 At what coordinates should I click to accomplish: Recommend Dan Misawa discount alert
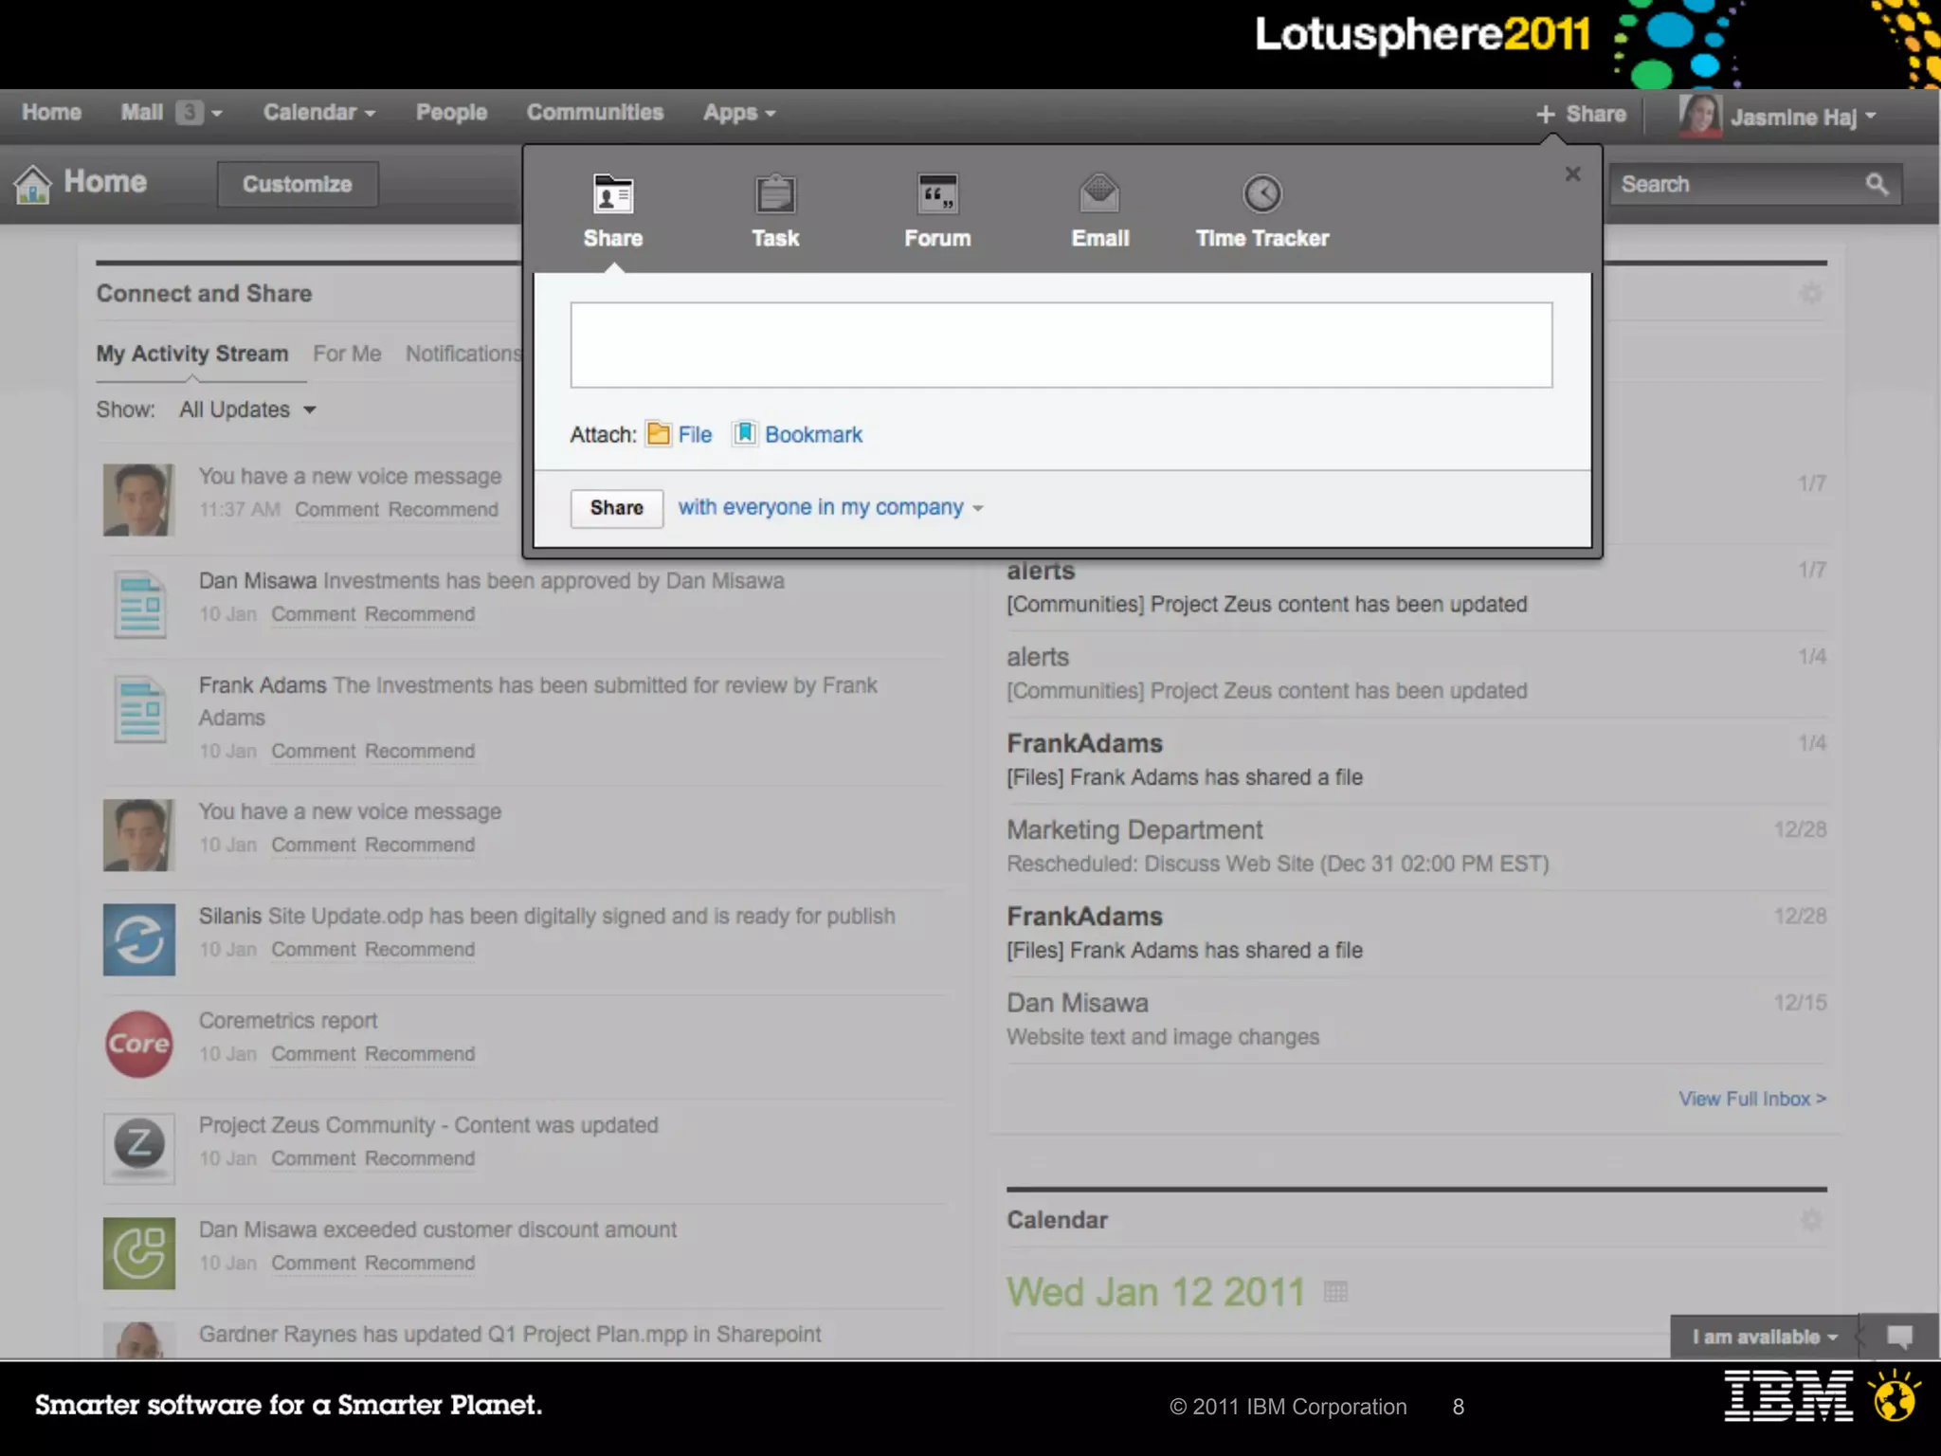click(x=420, y=1263)
